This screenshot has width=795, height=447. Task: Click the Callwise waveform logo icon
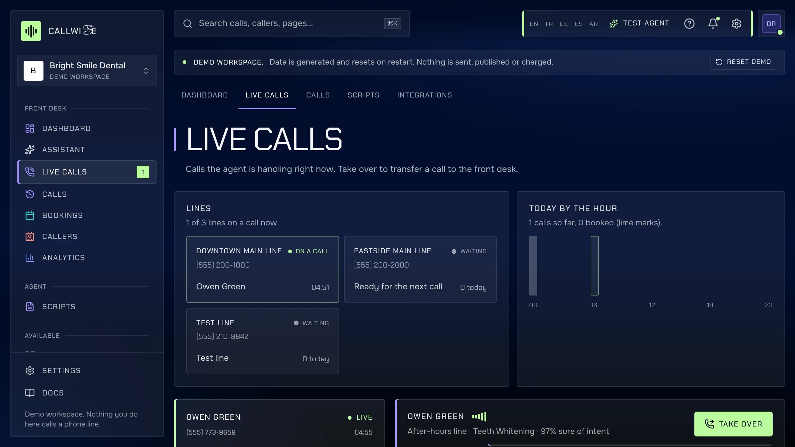31,31
